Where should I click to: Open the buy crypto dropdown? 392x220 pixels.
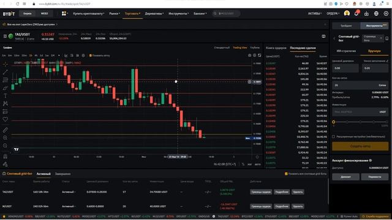[89, 13]
